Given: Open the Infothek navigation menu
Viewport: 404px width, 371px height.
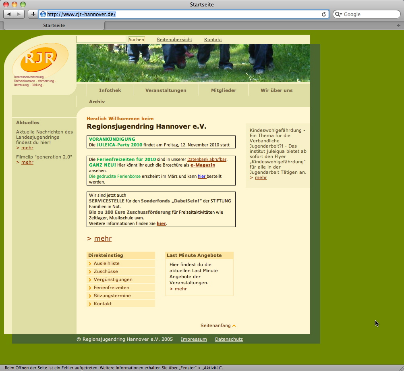Looking at the screenshot, I should coord(110,90).
